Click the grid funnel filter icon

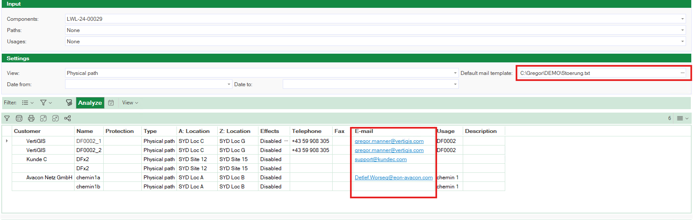7,118
